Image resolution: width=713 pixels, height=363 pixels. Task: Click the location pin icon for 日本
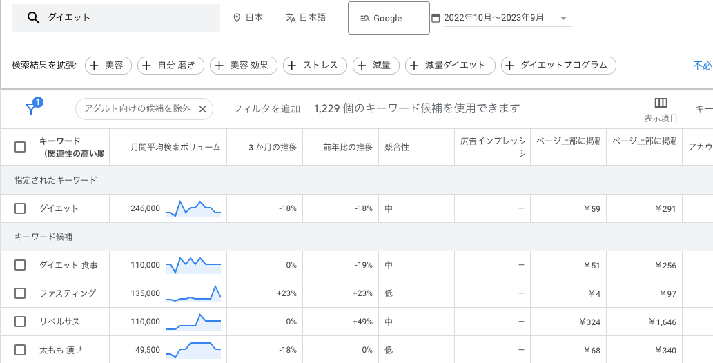237,18
